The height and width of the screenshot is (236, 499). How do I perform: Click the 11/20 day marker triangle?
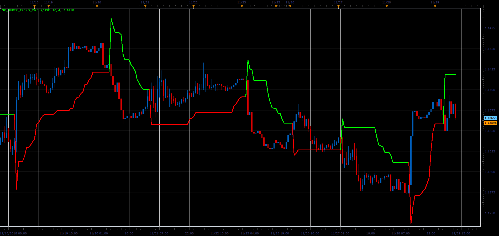click(97, 6)
